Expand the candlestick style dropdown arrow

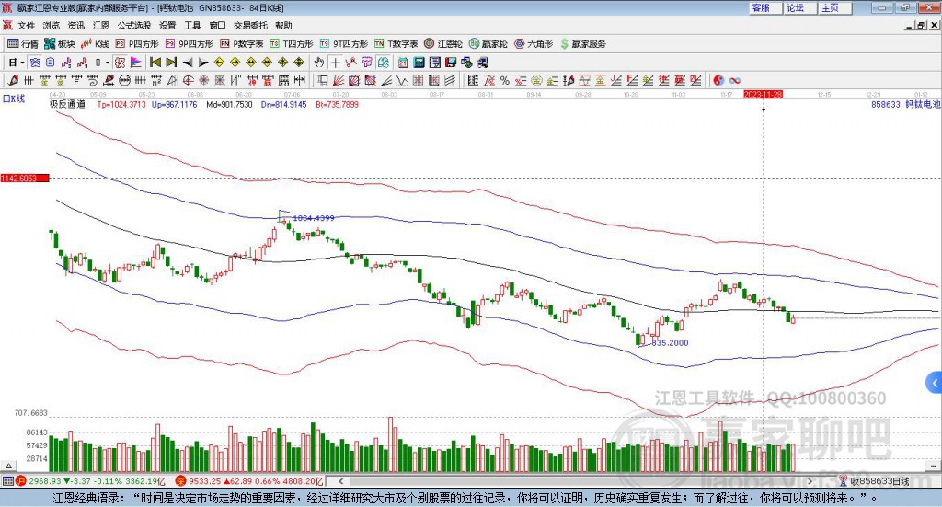point(108,63)
